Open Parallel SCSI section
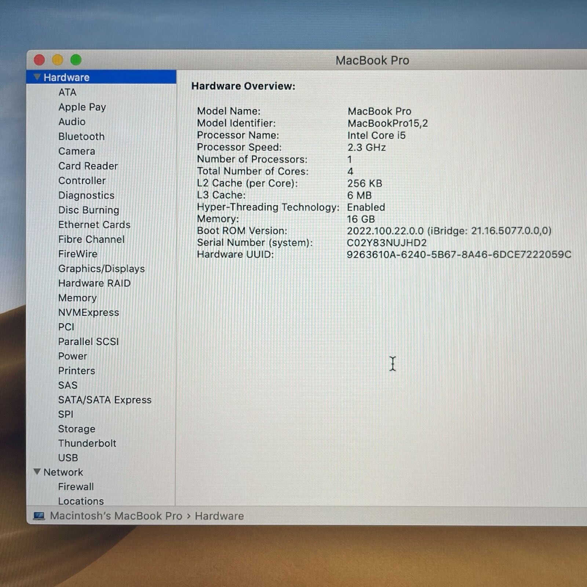 pos(88,341)
